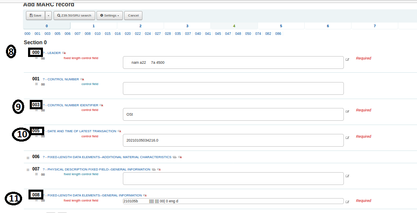This screenshot has width=417, height=213.
Task: Switch to section tab 2
Action: pos(140,26)
